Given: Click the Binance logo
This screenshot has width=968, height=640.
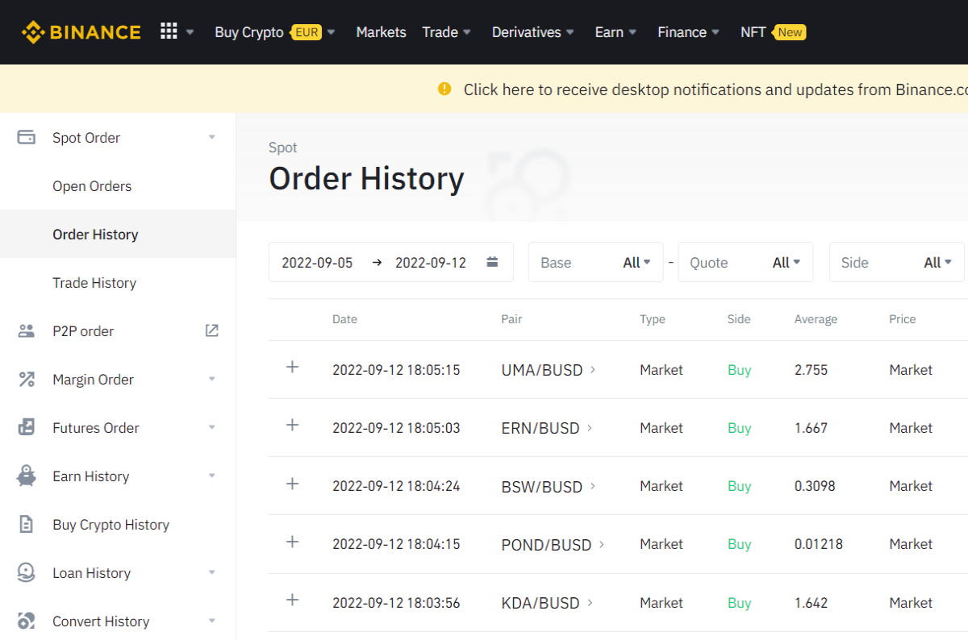Looking at the screenshot, I should point(81,32).
